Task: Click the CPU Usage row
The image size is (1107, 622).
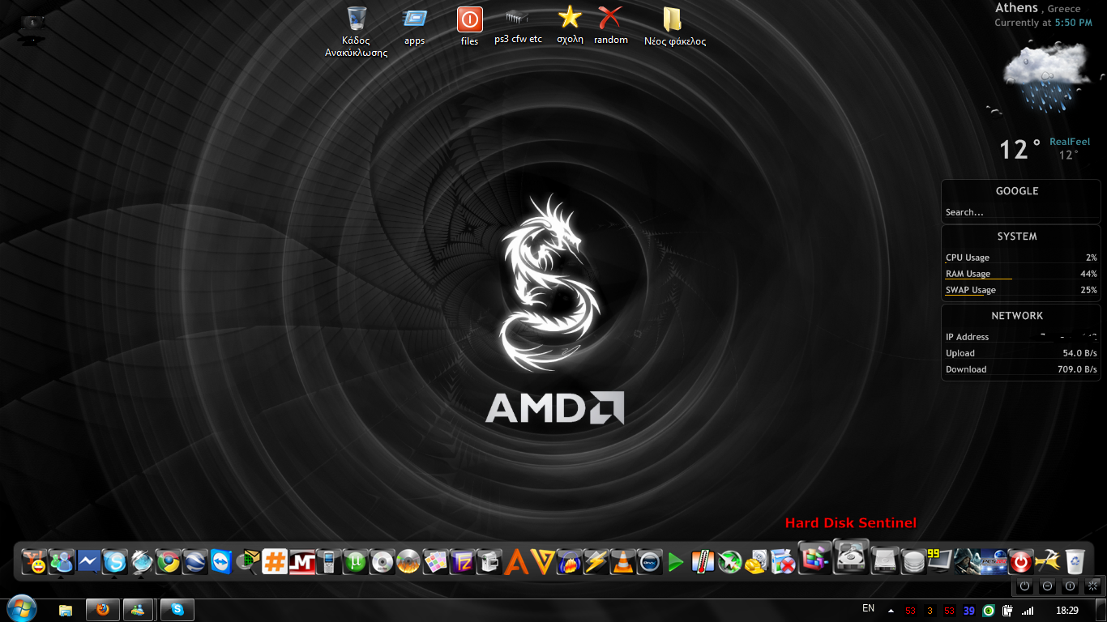Action: [1021, 258]
